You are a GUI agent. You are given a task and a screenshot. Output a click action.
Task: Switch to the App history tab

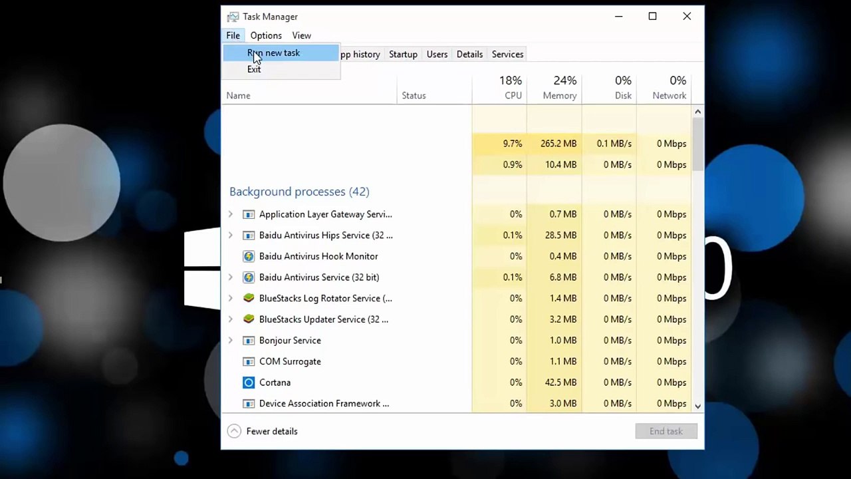(360, 54)
